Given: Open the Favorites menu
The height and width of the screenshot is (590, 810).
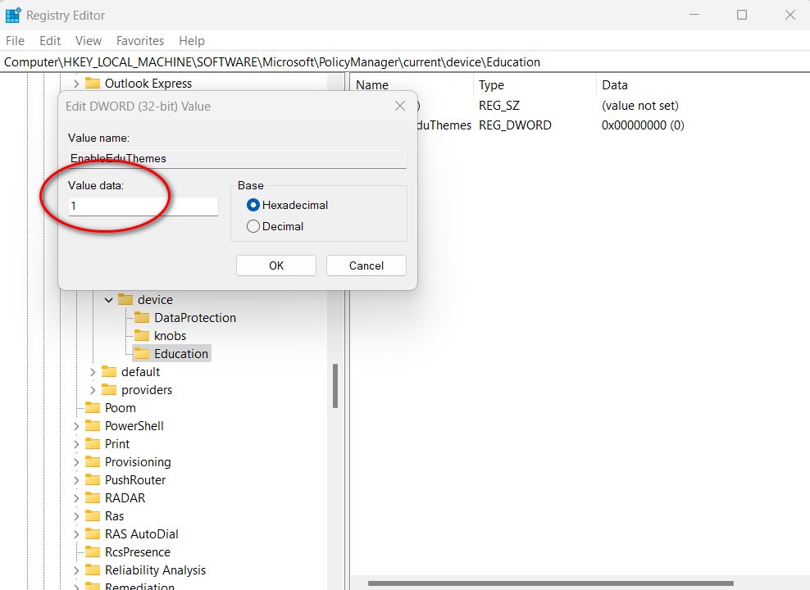Looking at the screenshot, I should pyautogui.click(x=139, y=40).
